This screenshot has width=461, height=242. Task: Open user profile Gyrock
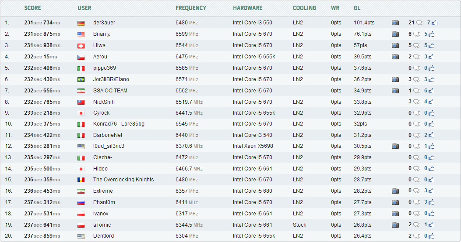click(x=102, y=113)
